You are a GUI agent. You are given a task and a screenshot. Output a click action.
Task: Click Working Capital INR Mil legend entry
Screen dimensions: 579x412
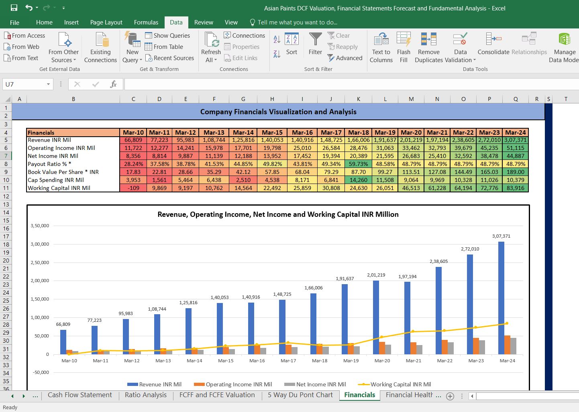(x=395, y=384)
